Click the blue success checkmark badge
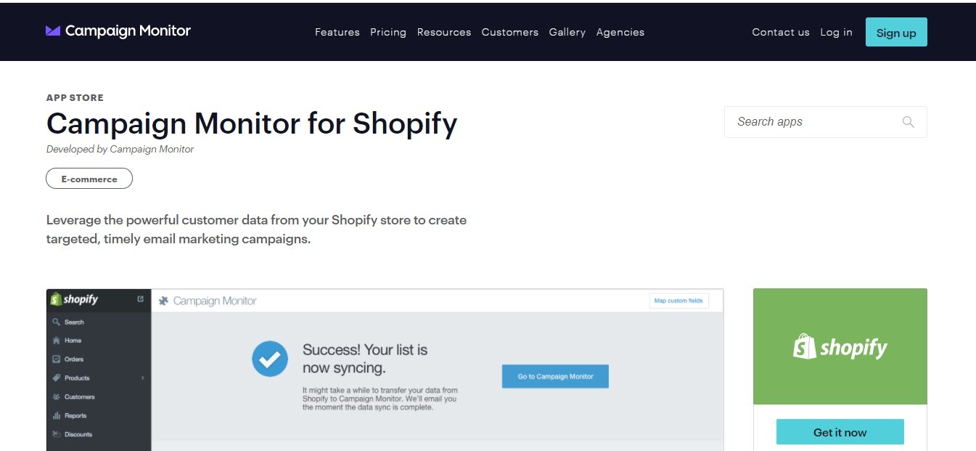Viewport: 976px width, 451px height. pyautogui.click(x=270, y=358)
